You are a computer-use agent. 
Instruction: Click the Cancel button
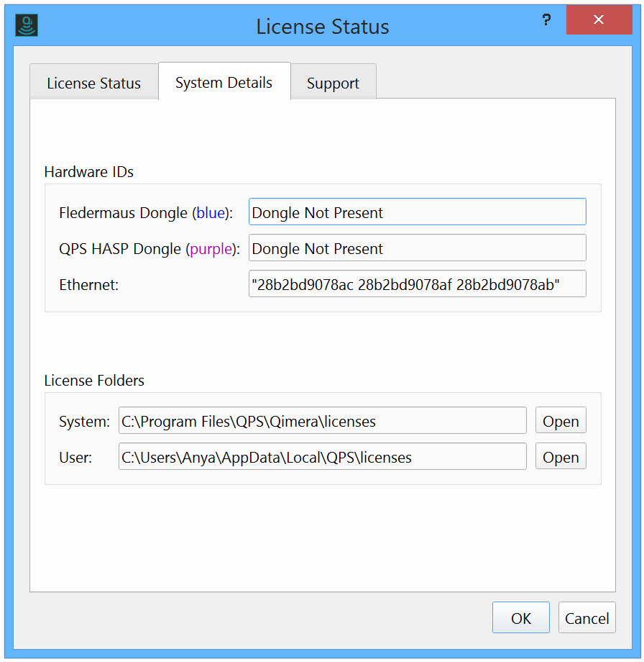click(x=587, y=617)
